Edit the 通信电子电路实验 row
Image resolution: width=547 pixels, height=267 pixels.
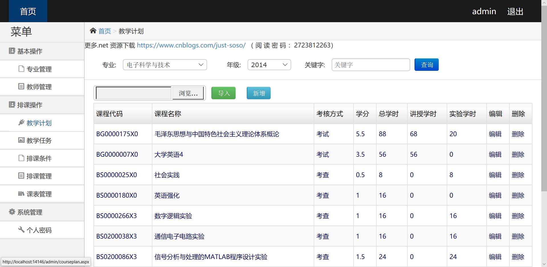495,236
